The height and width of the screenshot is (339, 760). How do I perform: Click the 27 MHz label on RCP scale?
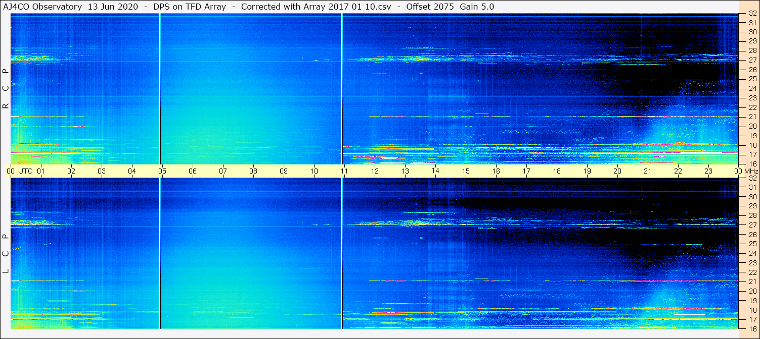click(752, 60)
